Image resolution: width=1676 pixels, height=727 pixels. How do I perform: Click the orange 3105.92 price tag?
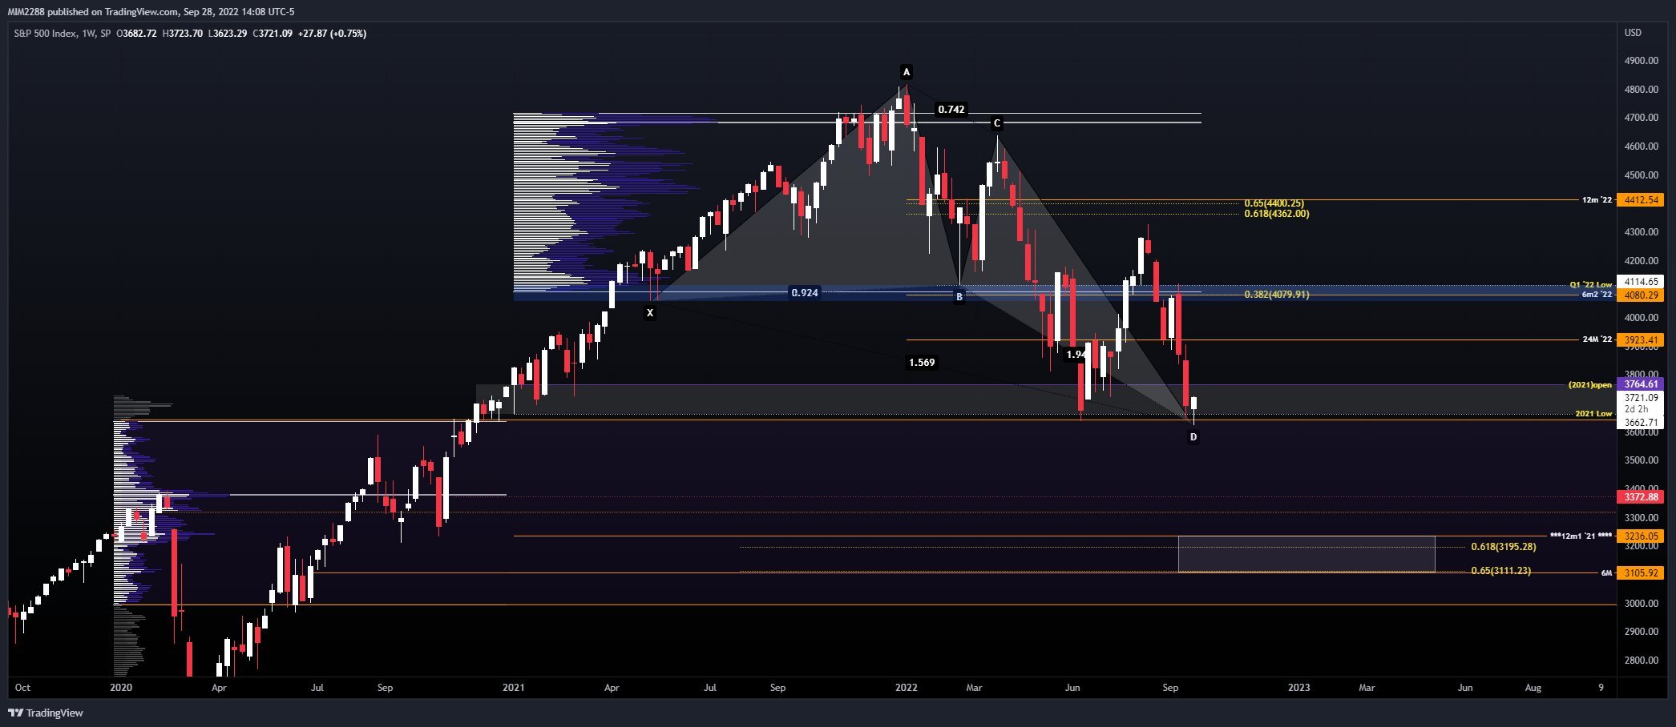click(1641, 573)
